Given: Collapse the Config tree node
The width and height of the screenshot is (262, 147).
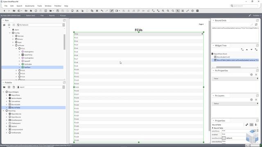Looking at the screenshot, I should tap(10, 33).
